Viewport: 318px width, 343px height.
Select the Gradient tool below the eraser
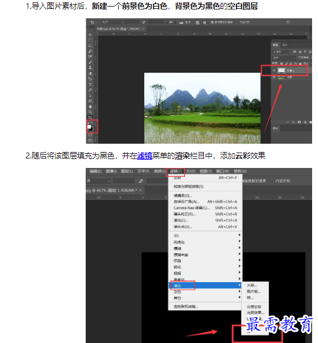pyautogui.click(x=90, y=79)
